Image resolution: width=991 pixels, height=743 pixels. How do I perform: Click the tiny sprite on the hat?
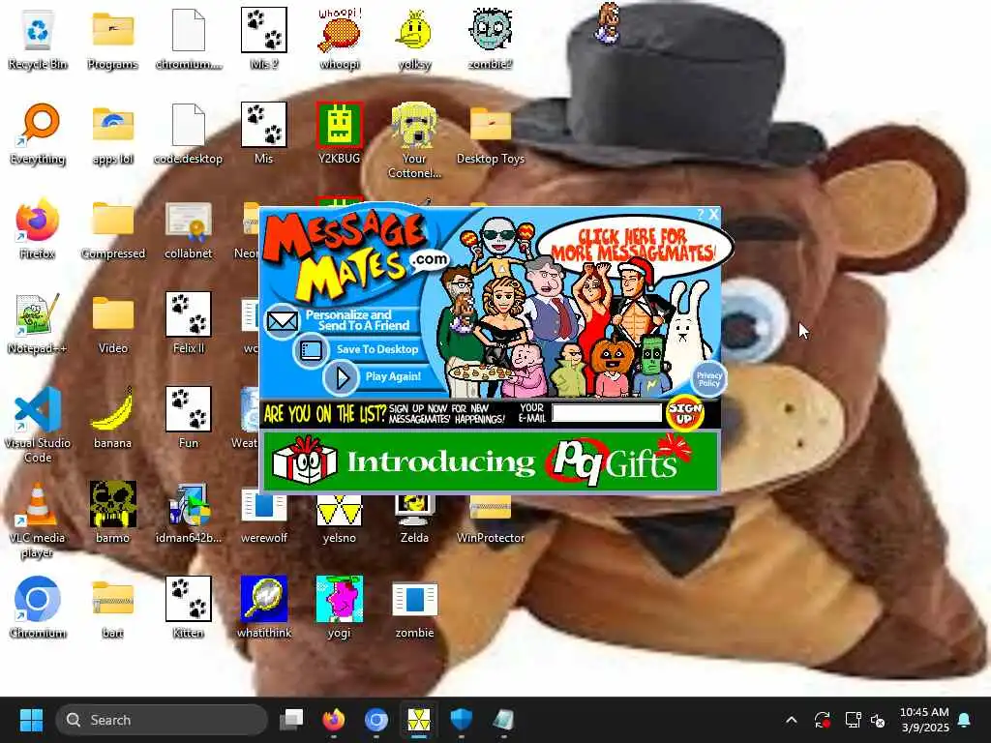[608, 23]
